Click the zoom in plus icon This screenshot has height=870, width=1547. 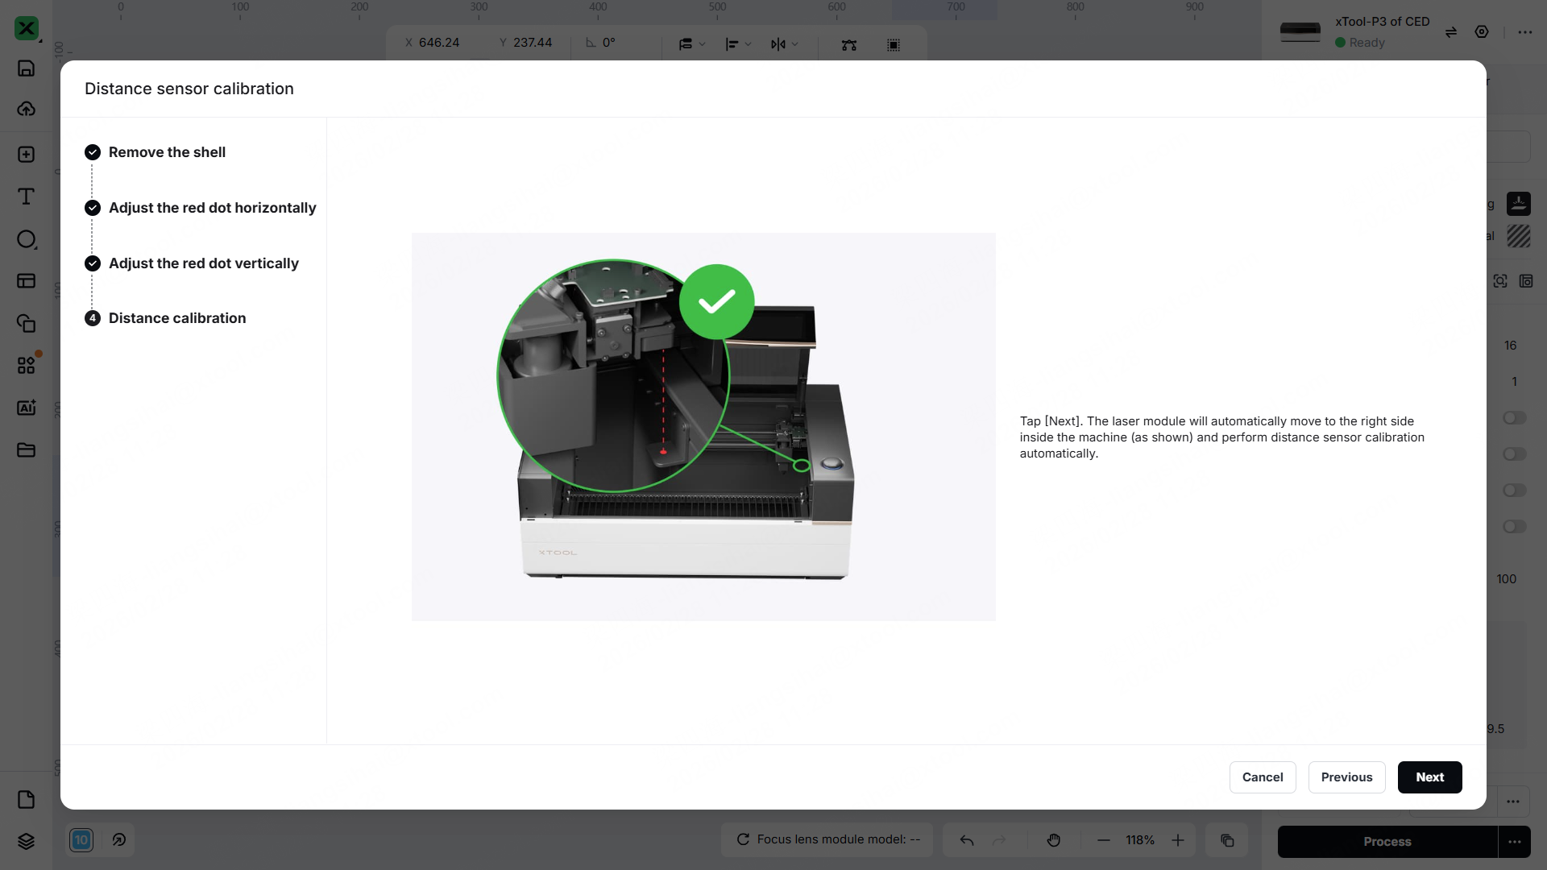click(1178, 840)
